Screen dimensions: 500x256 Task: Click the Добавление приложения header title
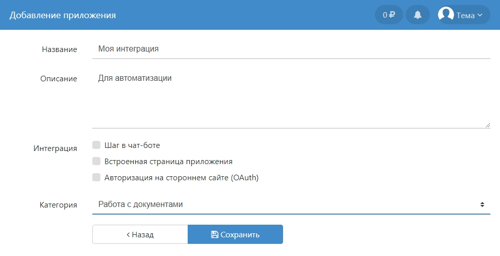63,15
